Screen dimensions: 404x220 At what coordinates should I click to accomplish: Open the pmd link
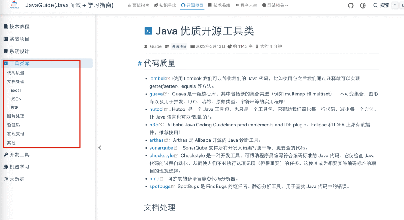[154, 179]
